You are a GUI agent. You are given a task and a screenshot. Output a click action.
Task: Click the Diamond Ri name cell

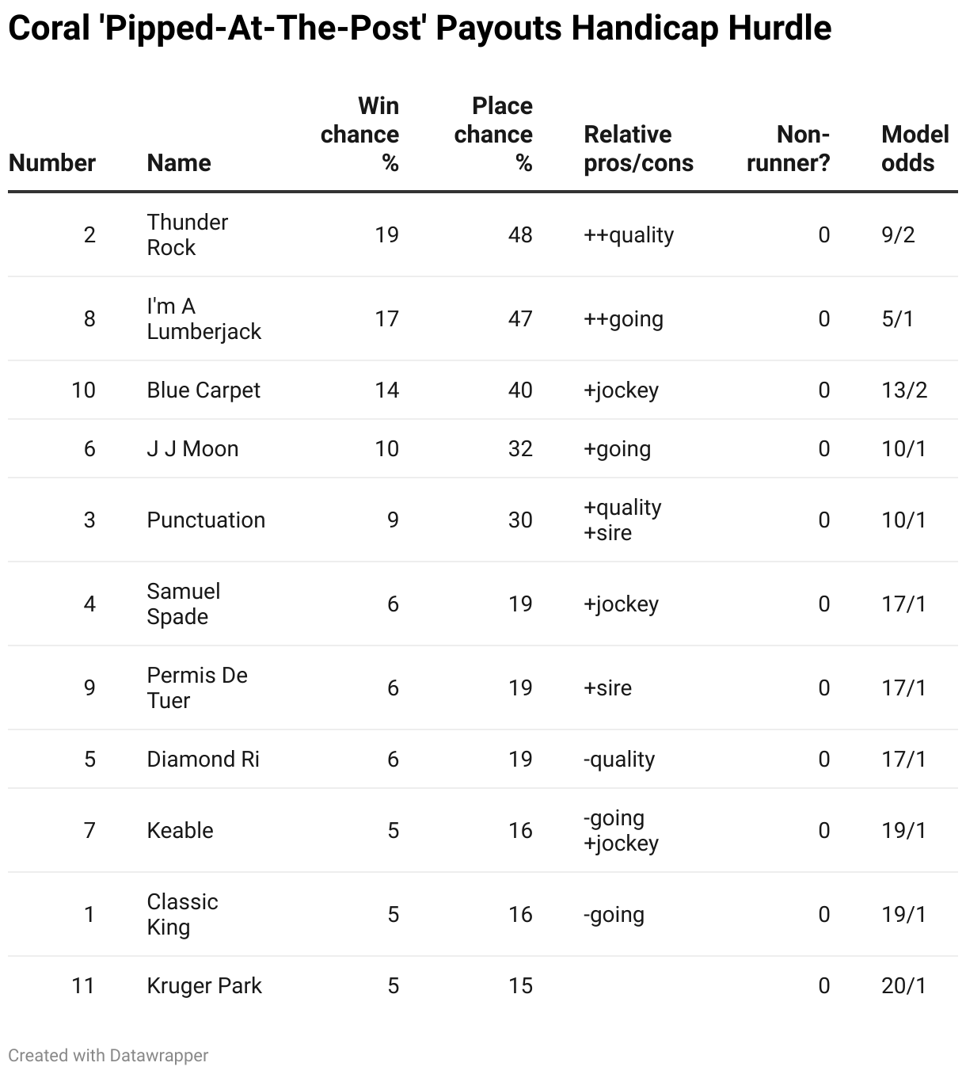[x=203, y=759]
